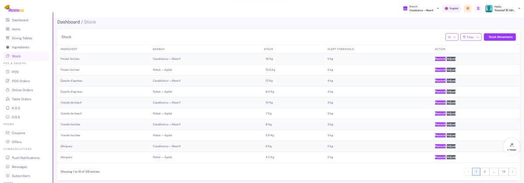Click the 18 Kg stock value
524x183 pixels.
[x=269, y=59]
